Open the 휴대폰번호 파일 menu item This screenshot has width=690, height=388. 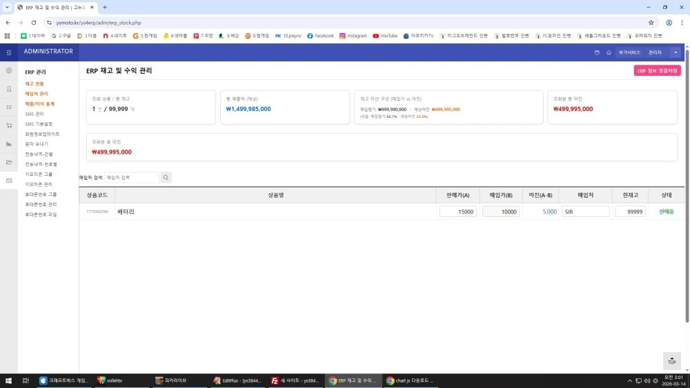pos(41,214)
